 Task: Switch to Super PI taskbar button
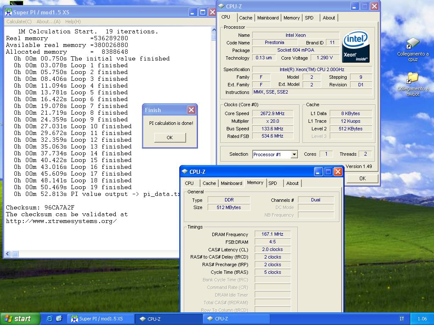point(100,319)
